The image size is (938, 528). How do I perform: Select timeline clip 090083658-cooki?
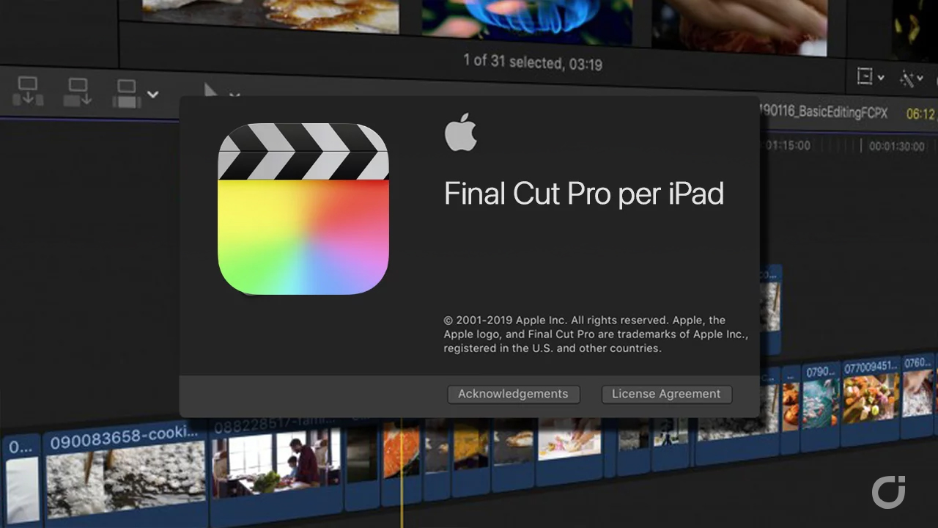point(125,473)
